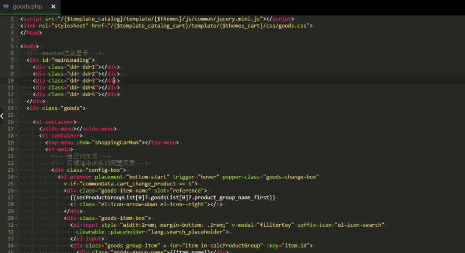Switch to the goods.php tab
Image resolution: width=465 pixels, height=253 pixels.
(27, 6)
